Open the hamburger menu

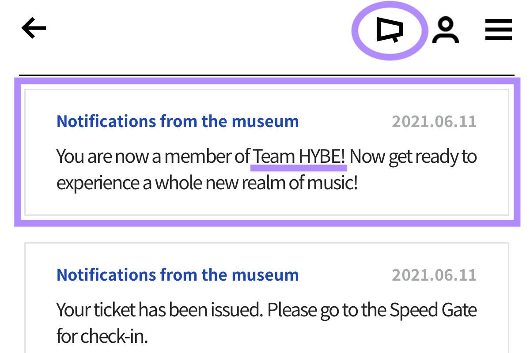pos(499,30)
